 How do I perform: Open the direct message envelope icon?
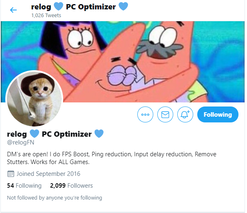point(165,115)
